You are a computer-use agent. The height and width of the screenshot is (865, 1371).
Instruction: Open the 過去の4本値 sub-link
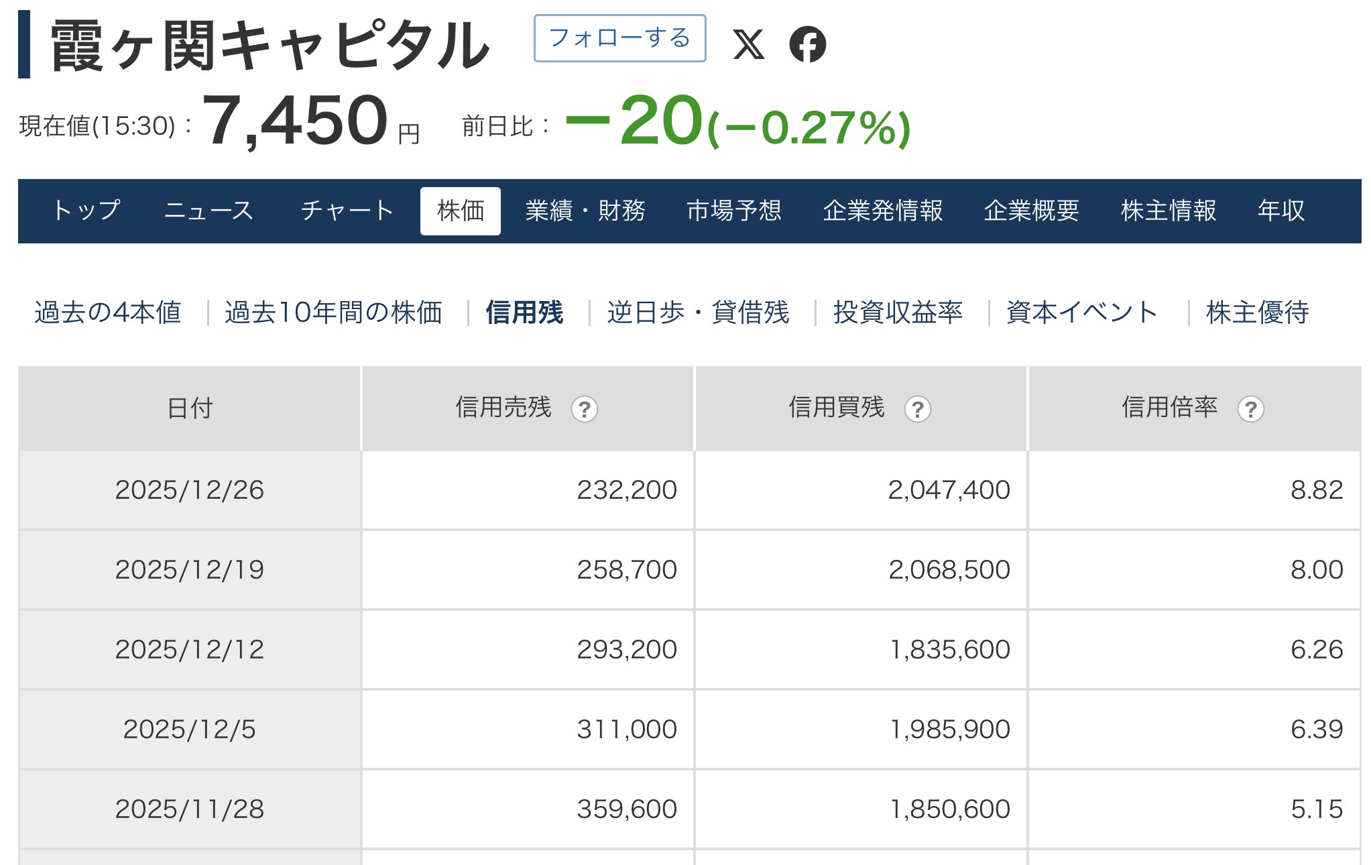108,312
